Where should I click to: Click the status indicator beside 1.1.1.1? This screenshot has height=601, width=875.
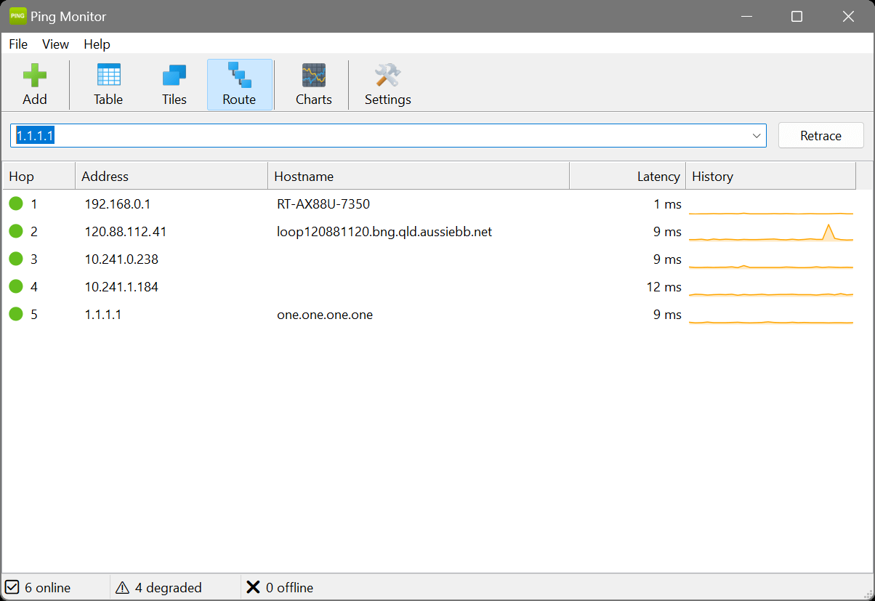click(x=16, y=314)
